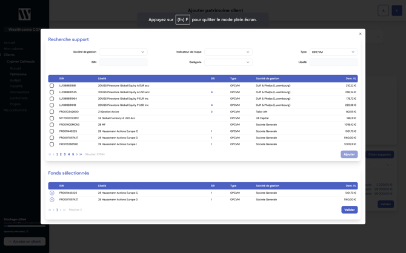
Task: Remove 29 Haussmann Actions Europe C from selection
Action: point(52,193)
